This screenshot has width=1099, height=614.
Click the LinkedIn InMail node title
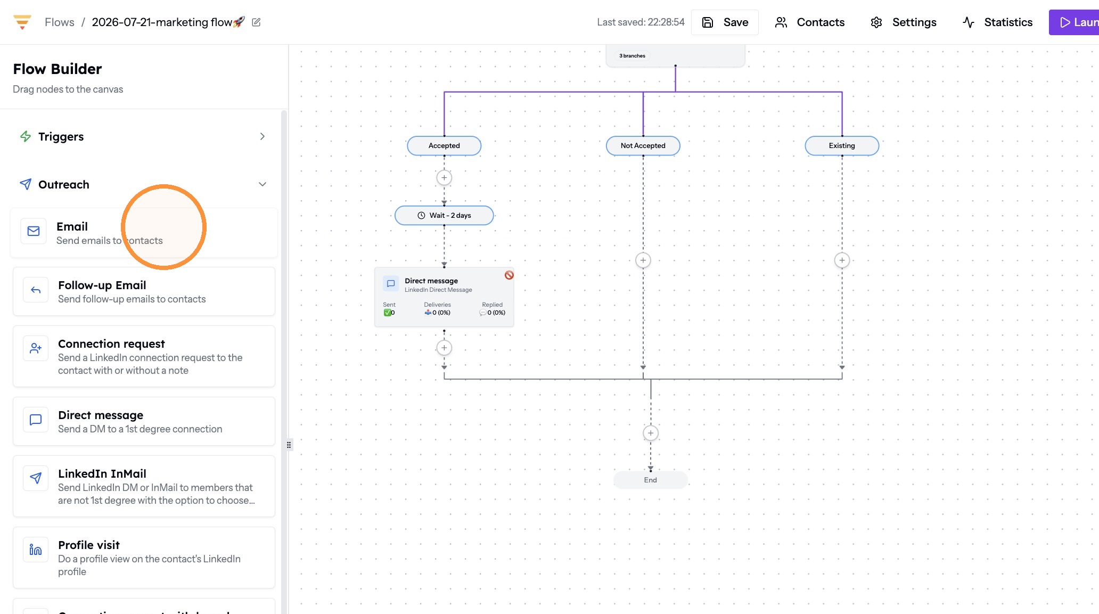pos(102,473)
